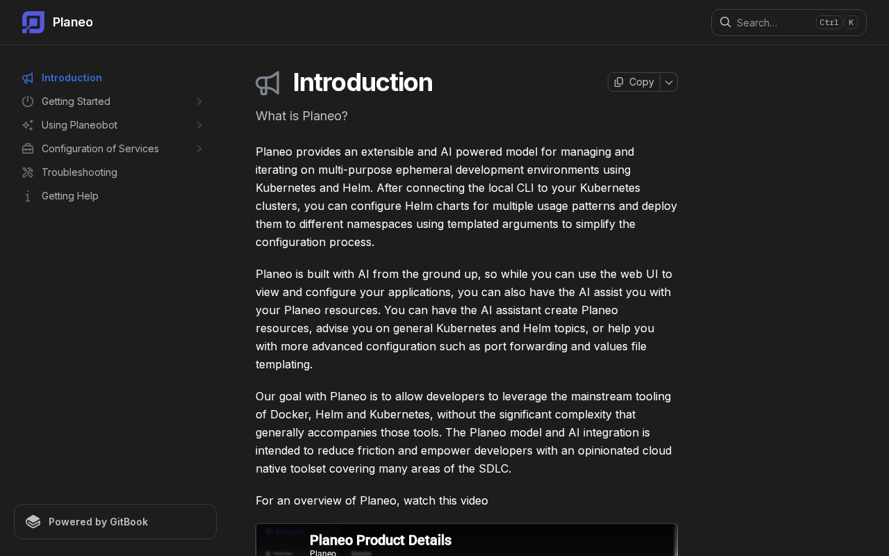889x556 pixels.
Task: Click the tools icon beside Troubleshooting
Action: pyautogui.click(x=28, y=172)
